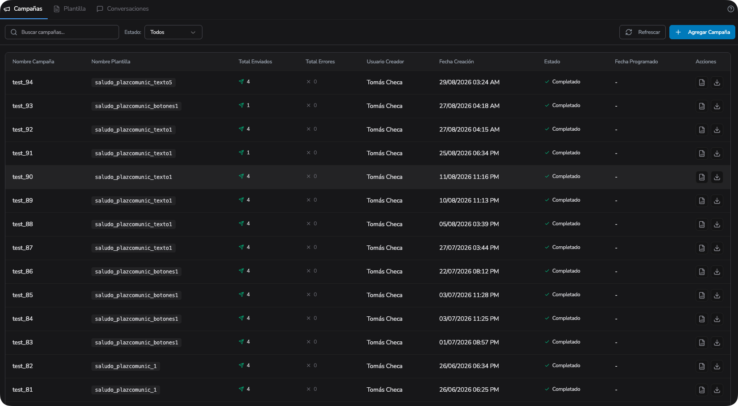Click the Usuario Creador column header

click(x=385, y=62)
